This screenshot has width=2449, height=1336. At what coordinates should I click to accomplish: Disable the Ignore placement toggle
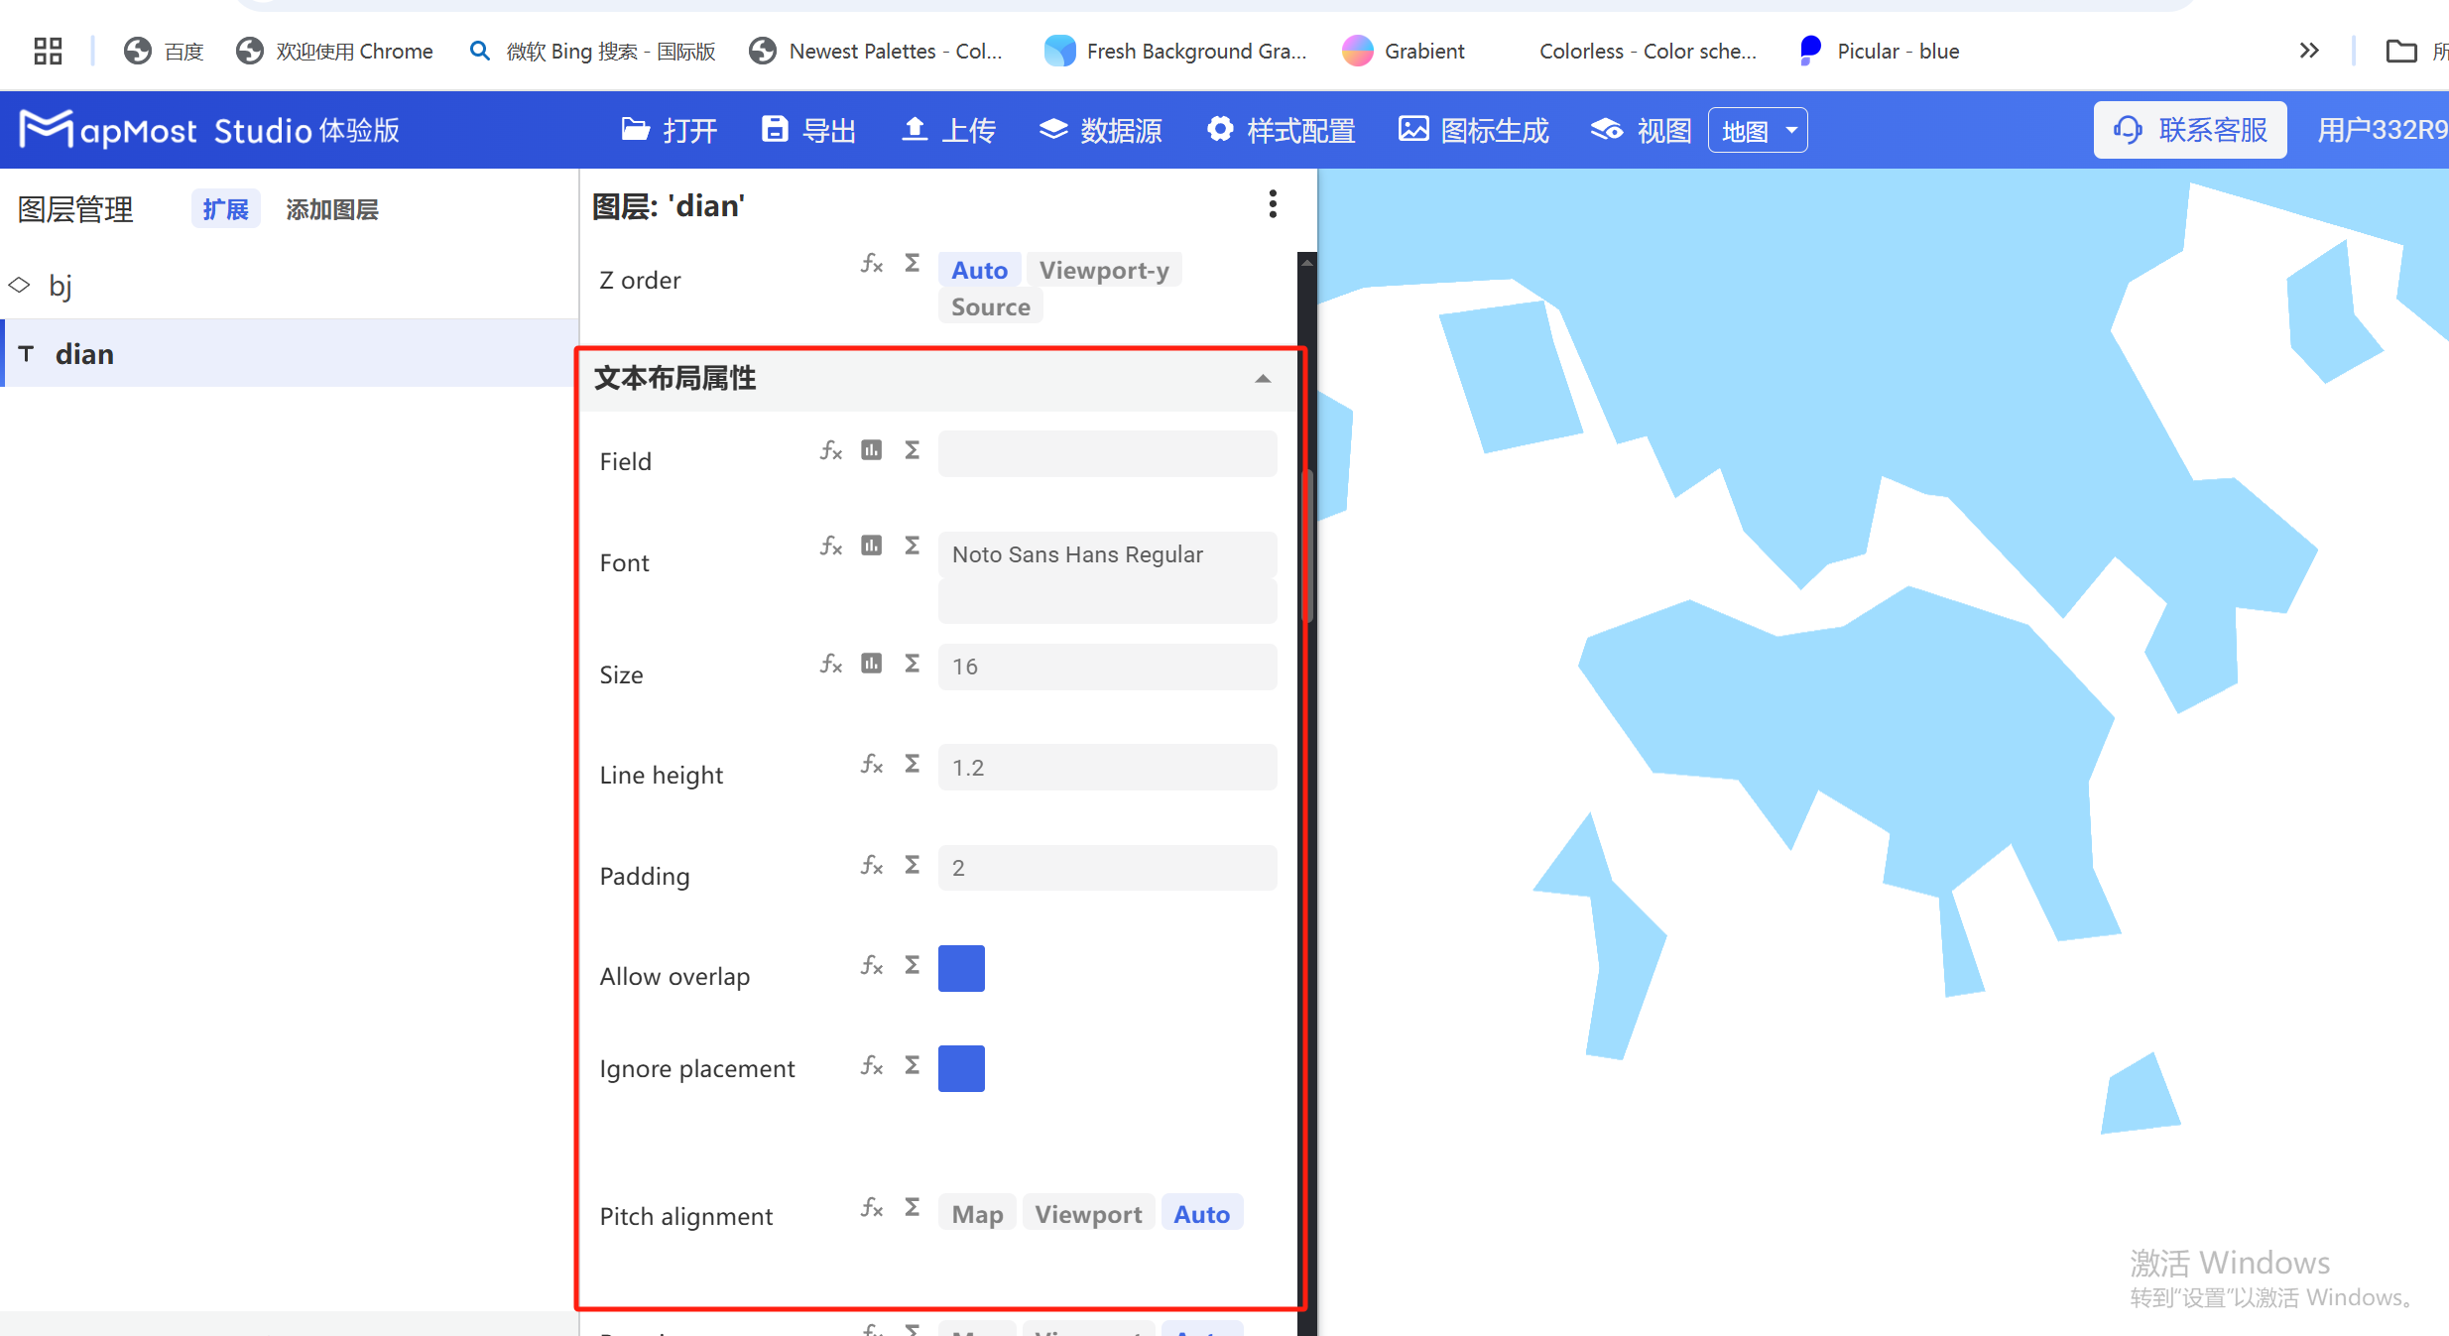(960, 1068)
